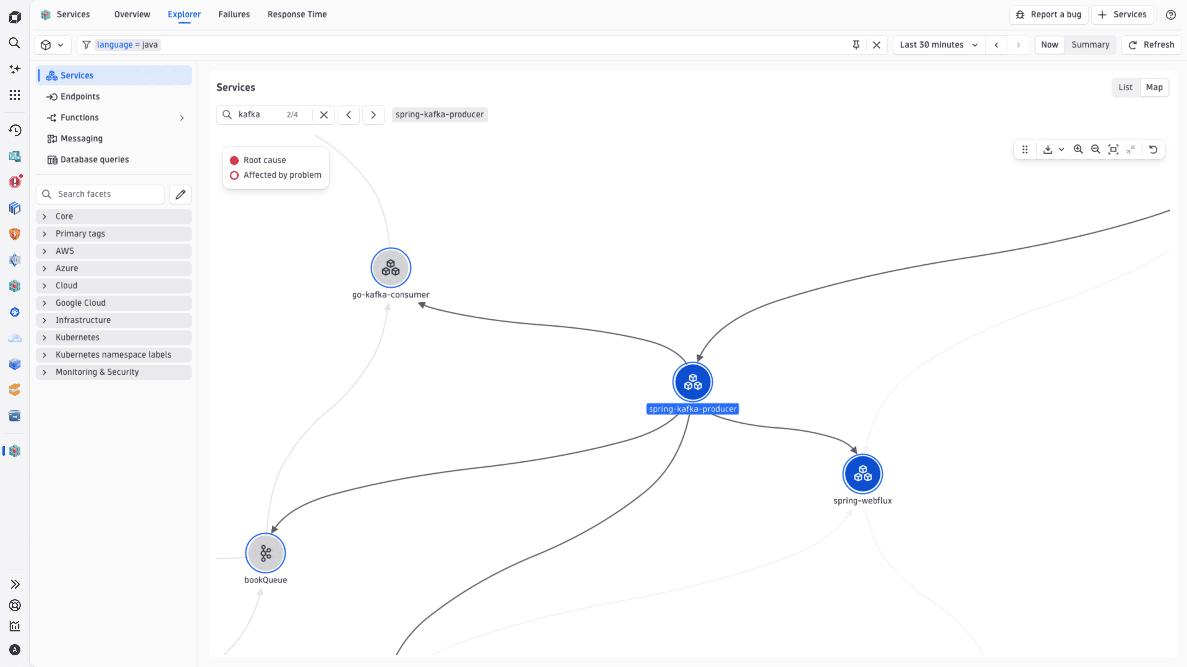Expand Kubernetes namespace labels facet group
This screenshot has height=667, width=1187.
point(113,355)
